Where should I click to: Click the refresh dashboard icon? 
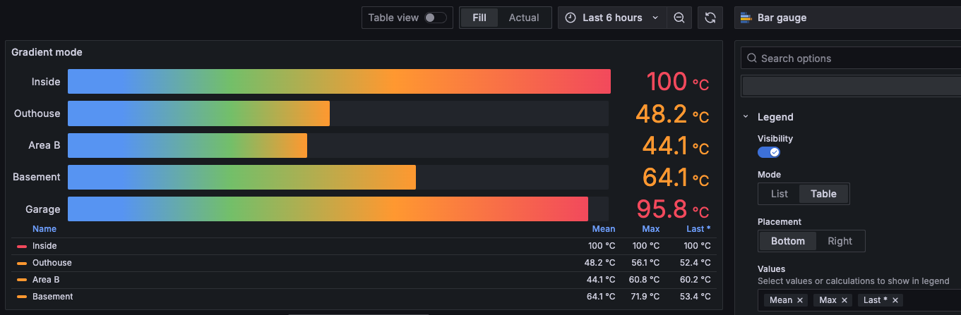coord(710,18)
